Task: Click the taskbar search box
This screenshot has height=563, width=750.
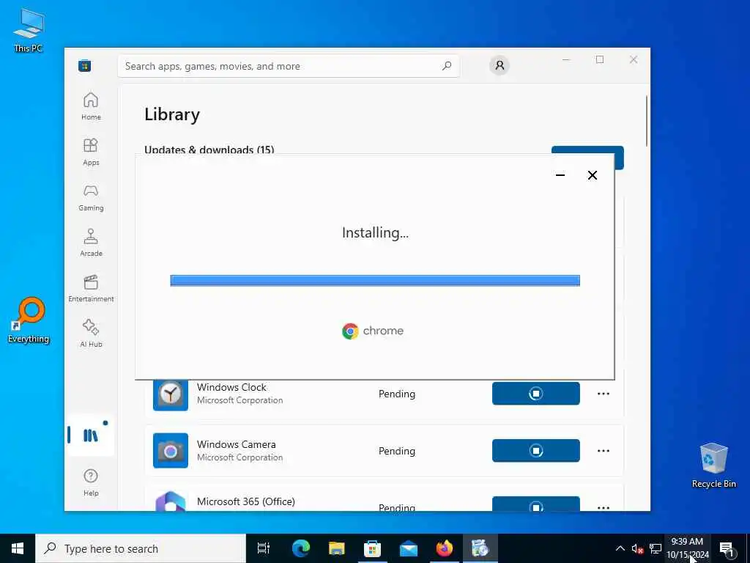Action: 141,548
